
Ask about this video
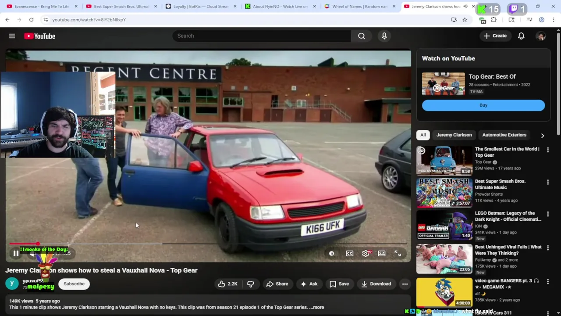[x=309, y=284]
